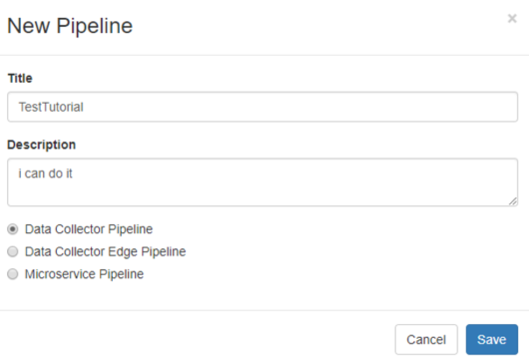Click the 'TestTutorial' text in Title field

(x=51, y=107)
